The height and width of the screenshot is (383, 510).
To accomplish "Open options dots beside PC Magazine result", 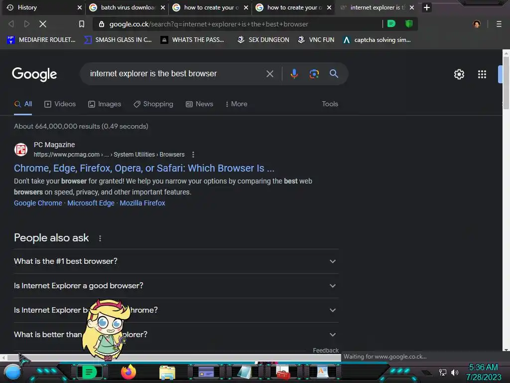I will [x=193, y=155].
